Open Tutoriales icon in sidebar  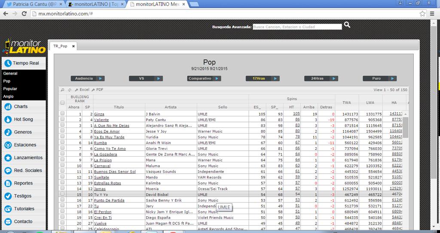[x=8, y=209]
